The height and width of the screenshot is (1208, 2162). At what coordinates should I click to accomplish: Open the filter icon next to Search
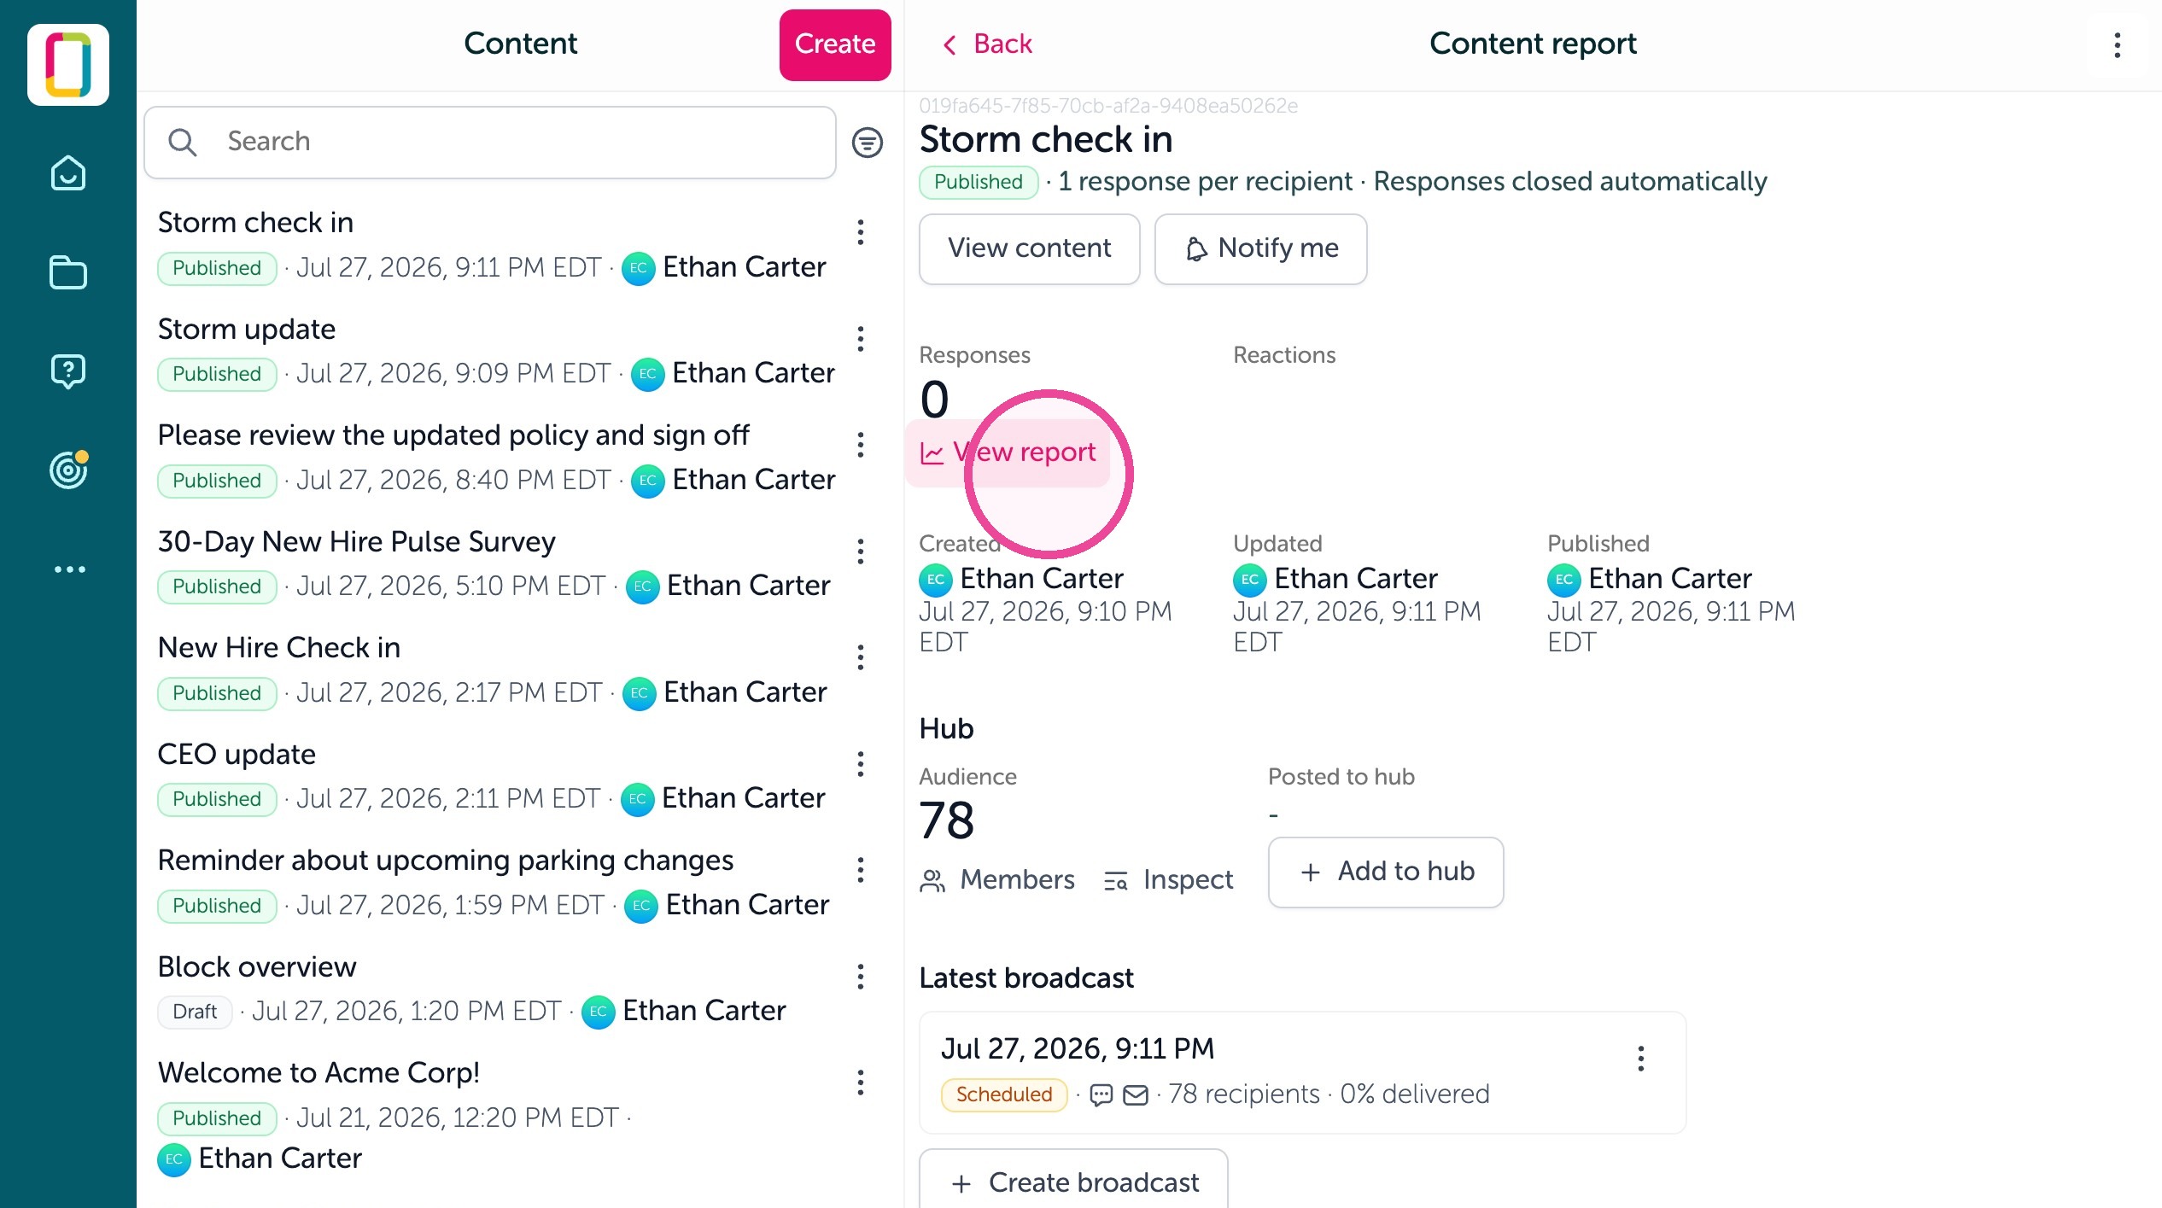(868, 143)
